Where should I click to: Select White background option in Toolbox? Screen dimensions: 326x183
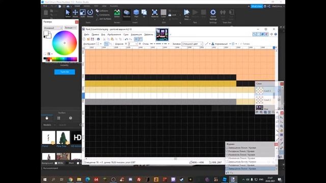[x=59, y=163]
